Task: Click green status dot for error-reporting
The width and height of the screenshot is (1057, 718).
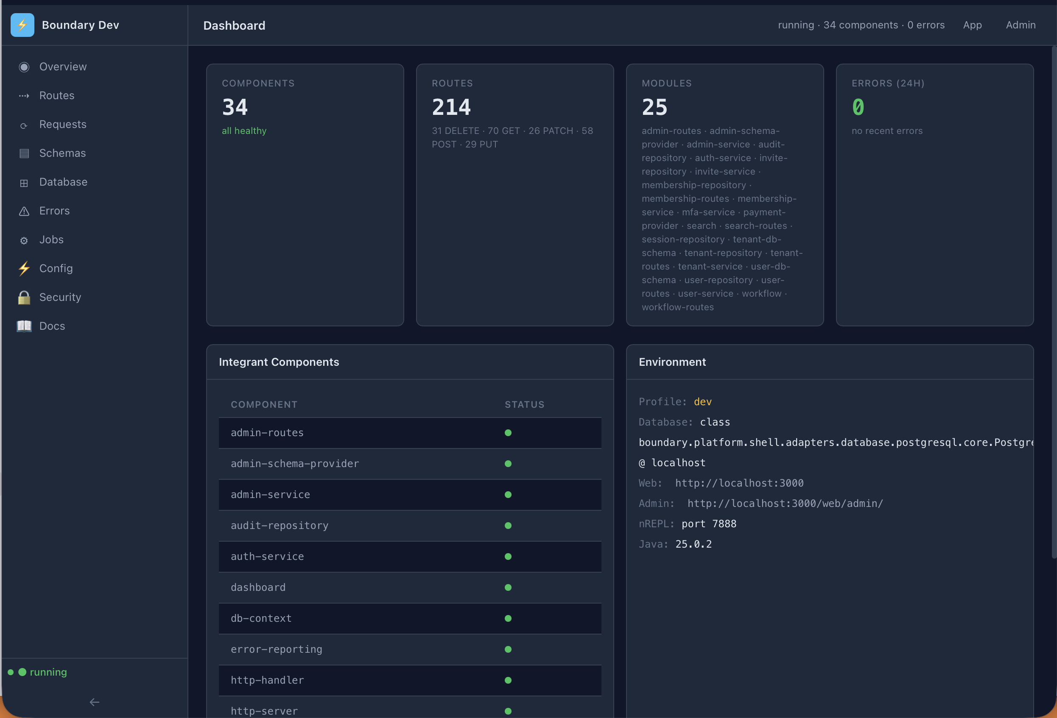Action: point(508,649)
